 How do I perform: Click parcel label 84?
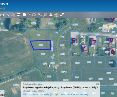click(18, 23)
